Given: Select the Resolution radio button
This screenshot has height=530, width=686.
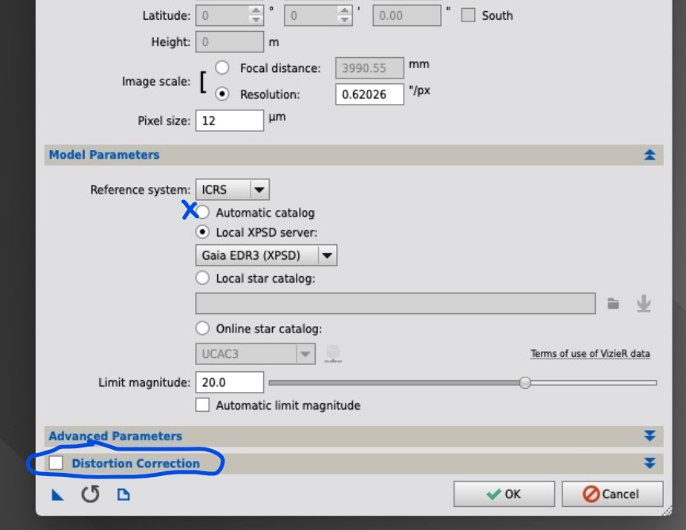Looking at the screenshot, I should pos(222,94).
